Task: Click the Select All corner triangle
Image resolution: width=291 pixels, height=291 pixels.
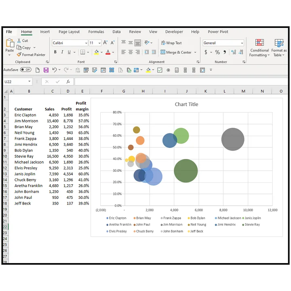Action: [x=6, y=91]
